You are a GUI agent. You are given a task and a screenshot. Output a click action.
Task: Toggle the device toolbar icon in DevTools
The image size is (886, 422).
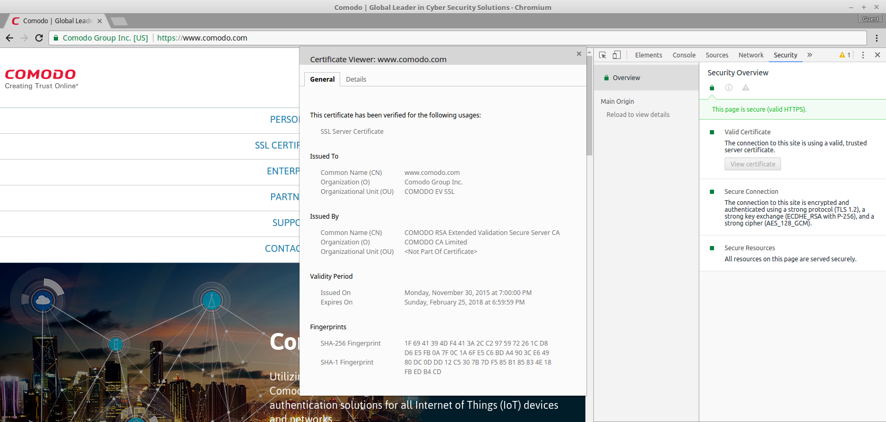pos(617,55)
